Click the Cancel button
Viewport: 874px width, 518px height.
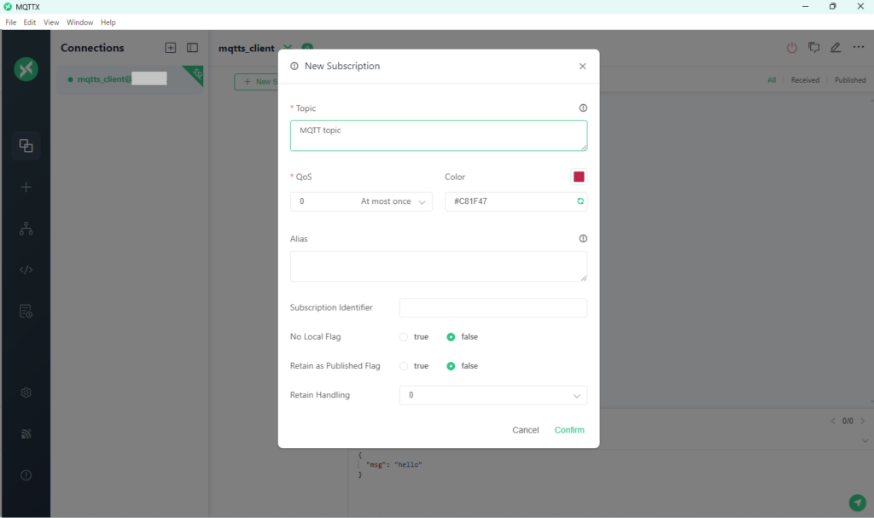click(525, 430)
